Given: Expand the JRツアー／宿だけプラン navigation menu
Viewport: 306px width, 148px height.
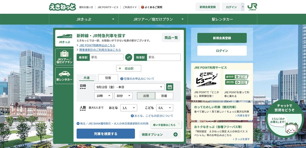Looking at the screenshot, I should point(153,19).
